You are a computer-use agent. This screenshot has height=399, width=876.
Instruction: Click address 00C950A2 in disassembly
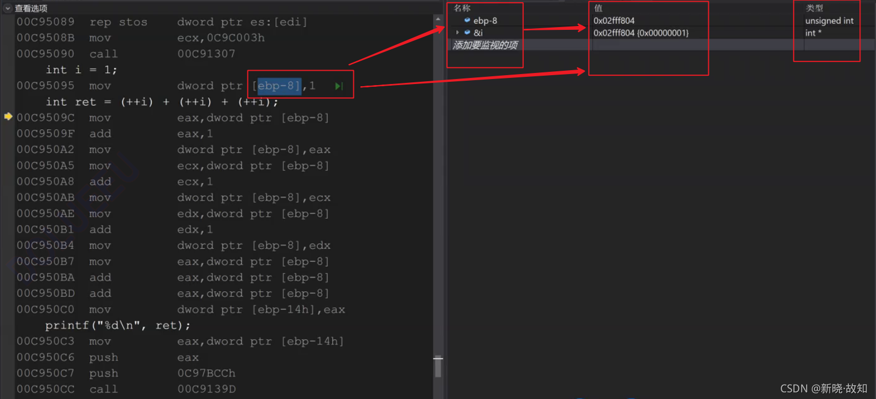[x=45, y=150]
